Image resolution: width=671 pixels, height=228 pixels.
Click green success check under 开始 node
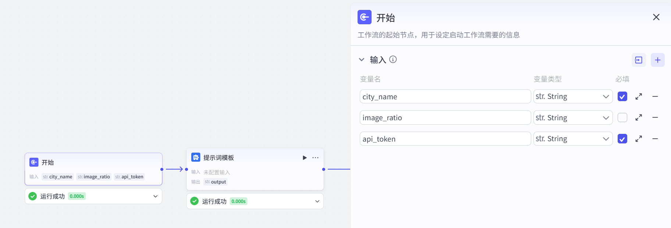(x=33, y=196)
